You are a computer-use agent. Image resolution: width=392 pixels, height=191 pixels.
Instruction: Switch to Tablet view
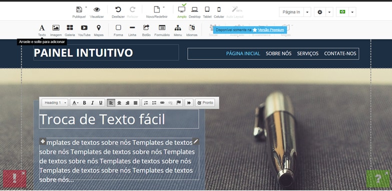(207, 9)
